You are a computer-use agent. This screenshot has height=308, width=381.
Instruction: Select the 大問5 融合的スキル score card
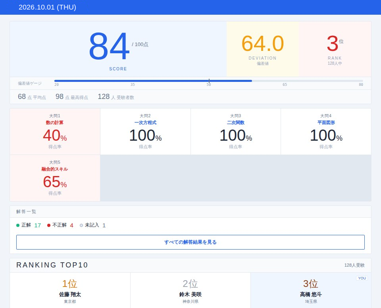55,178
